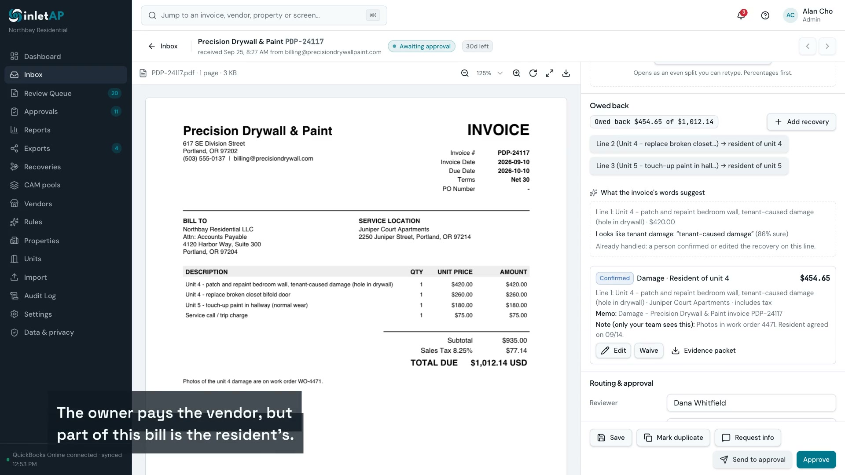Image resolution: width=845 pixels, height=475 pixels.
Task: Click invoice number PDP-24117 in the PDF
Action: 514,153
